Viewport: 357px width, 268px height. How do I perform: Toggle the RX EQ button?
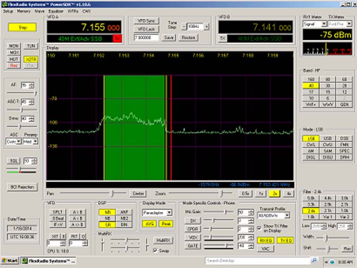[x=266, y=240]
